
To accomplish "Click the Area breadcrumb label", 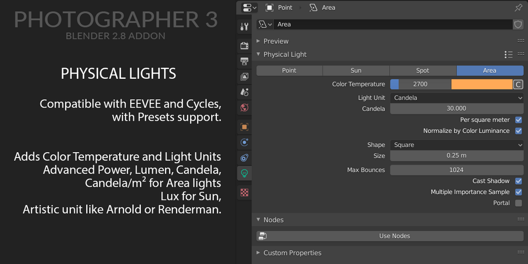I will click(328, 7).
